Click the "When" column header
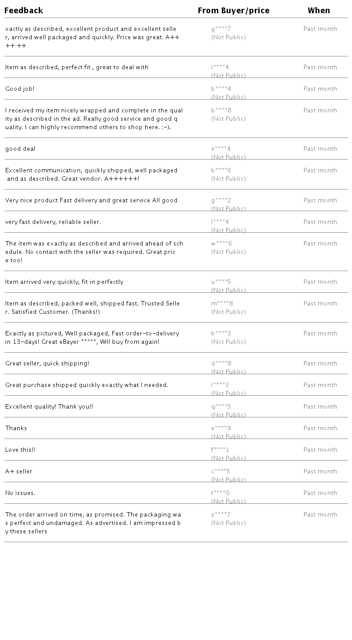Image resolution: width=352 pixels, height=640 pixels. (x=319, y=11)
